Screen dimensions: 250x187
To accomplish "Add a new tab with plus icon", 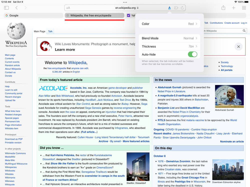I will click(233, 8).
